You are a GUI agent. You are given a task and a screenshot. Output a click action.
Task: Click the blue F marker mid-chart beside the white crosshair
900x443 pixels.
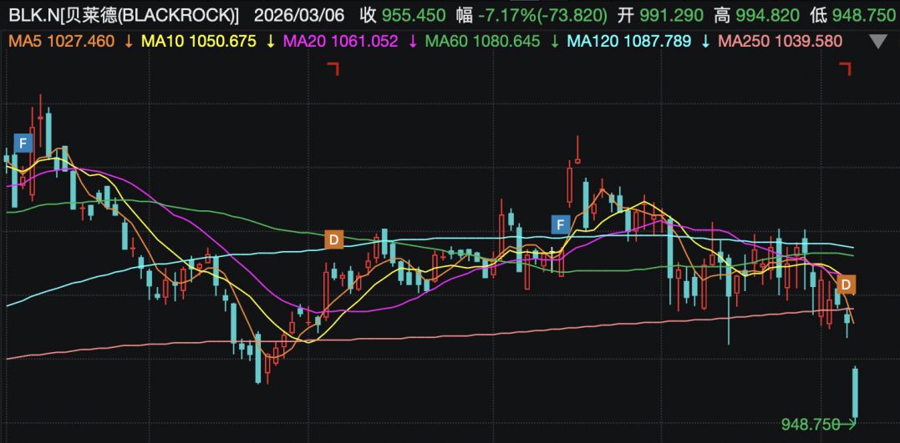click(560, 224)
